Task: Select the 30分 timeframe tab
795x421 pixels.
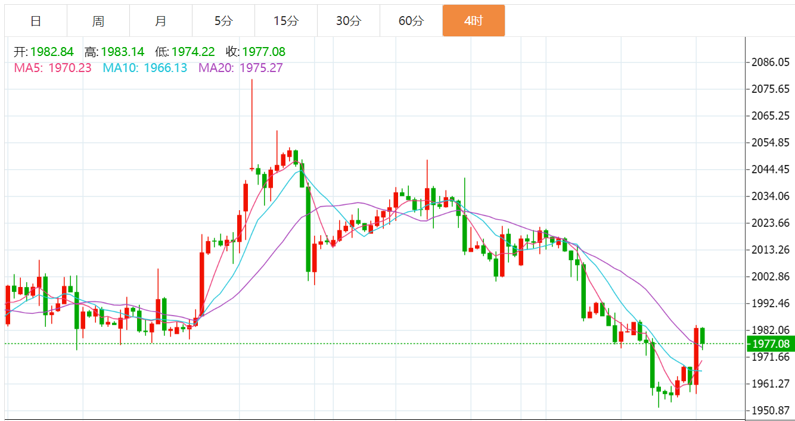Action: pyautogui.click(x=349, y=21)
